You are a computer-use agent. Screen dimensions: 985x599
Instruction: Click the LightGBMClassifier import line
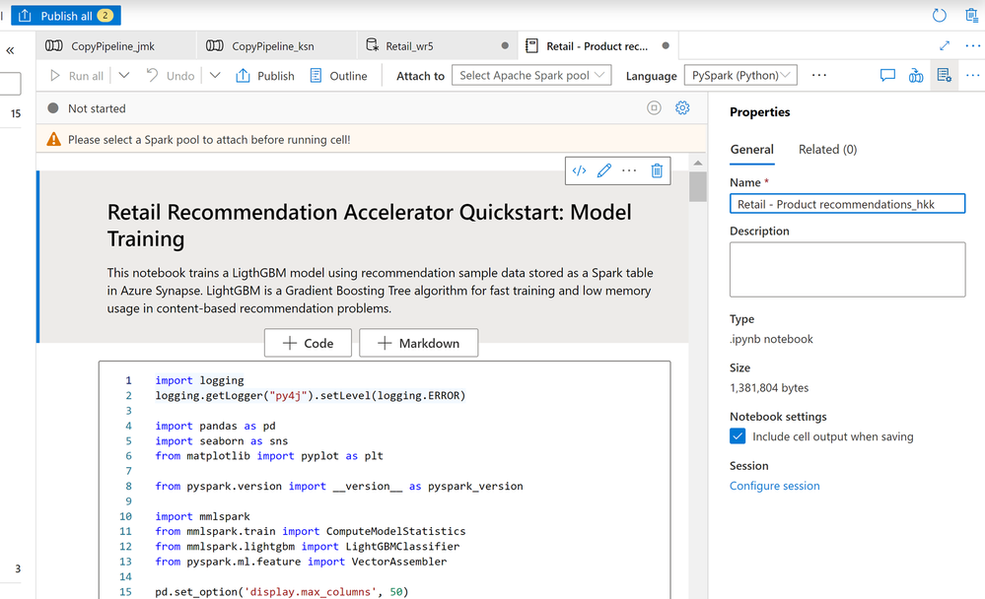308,546
